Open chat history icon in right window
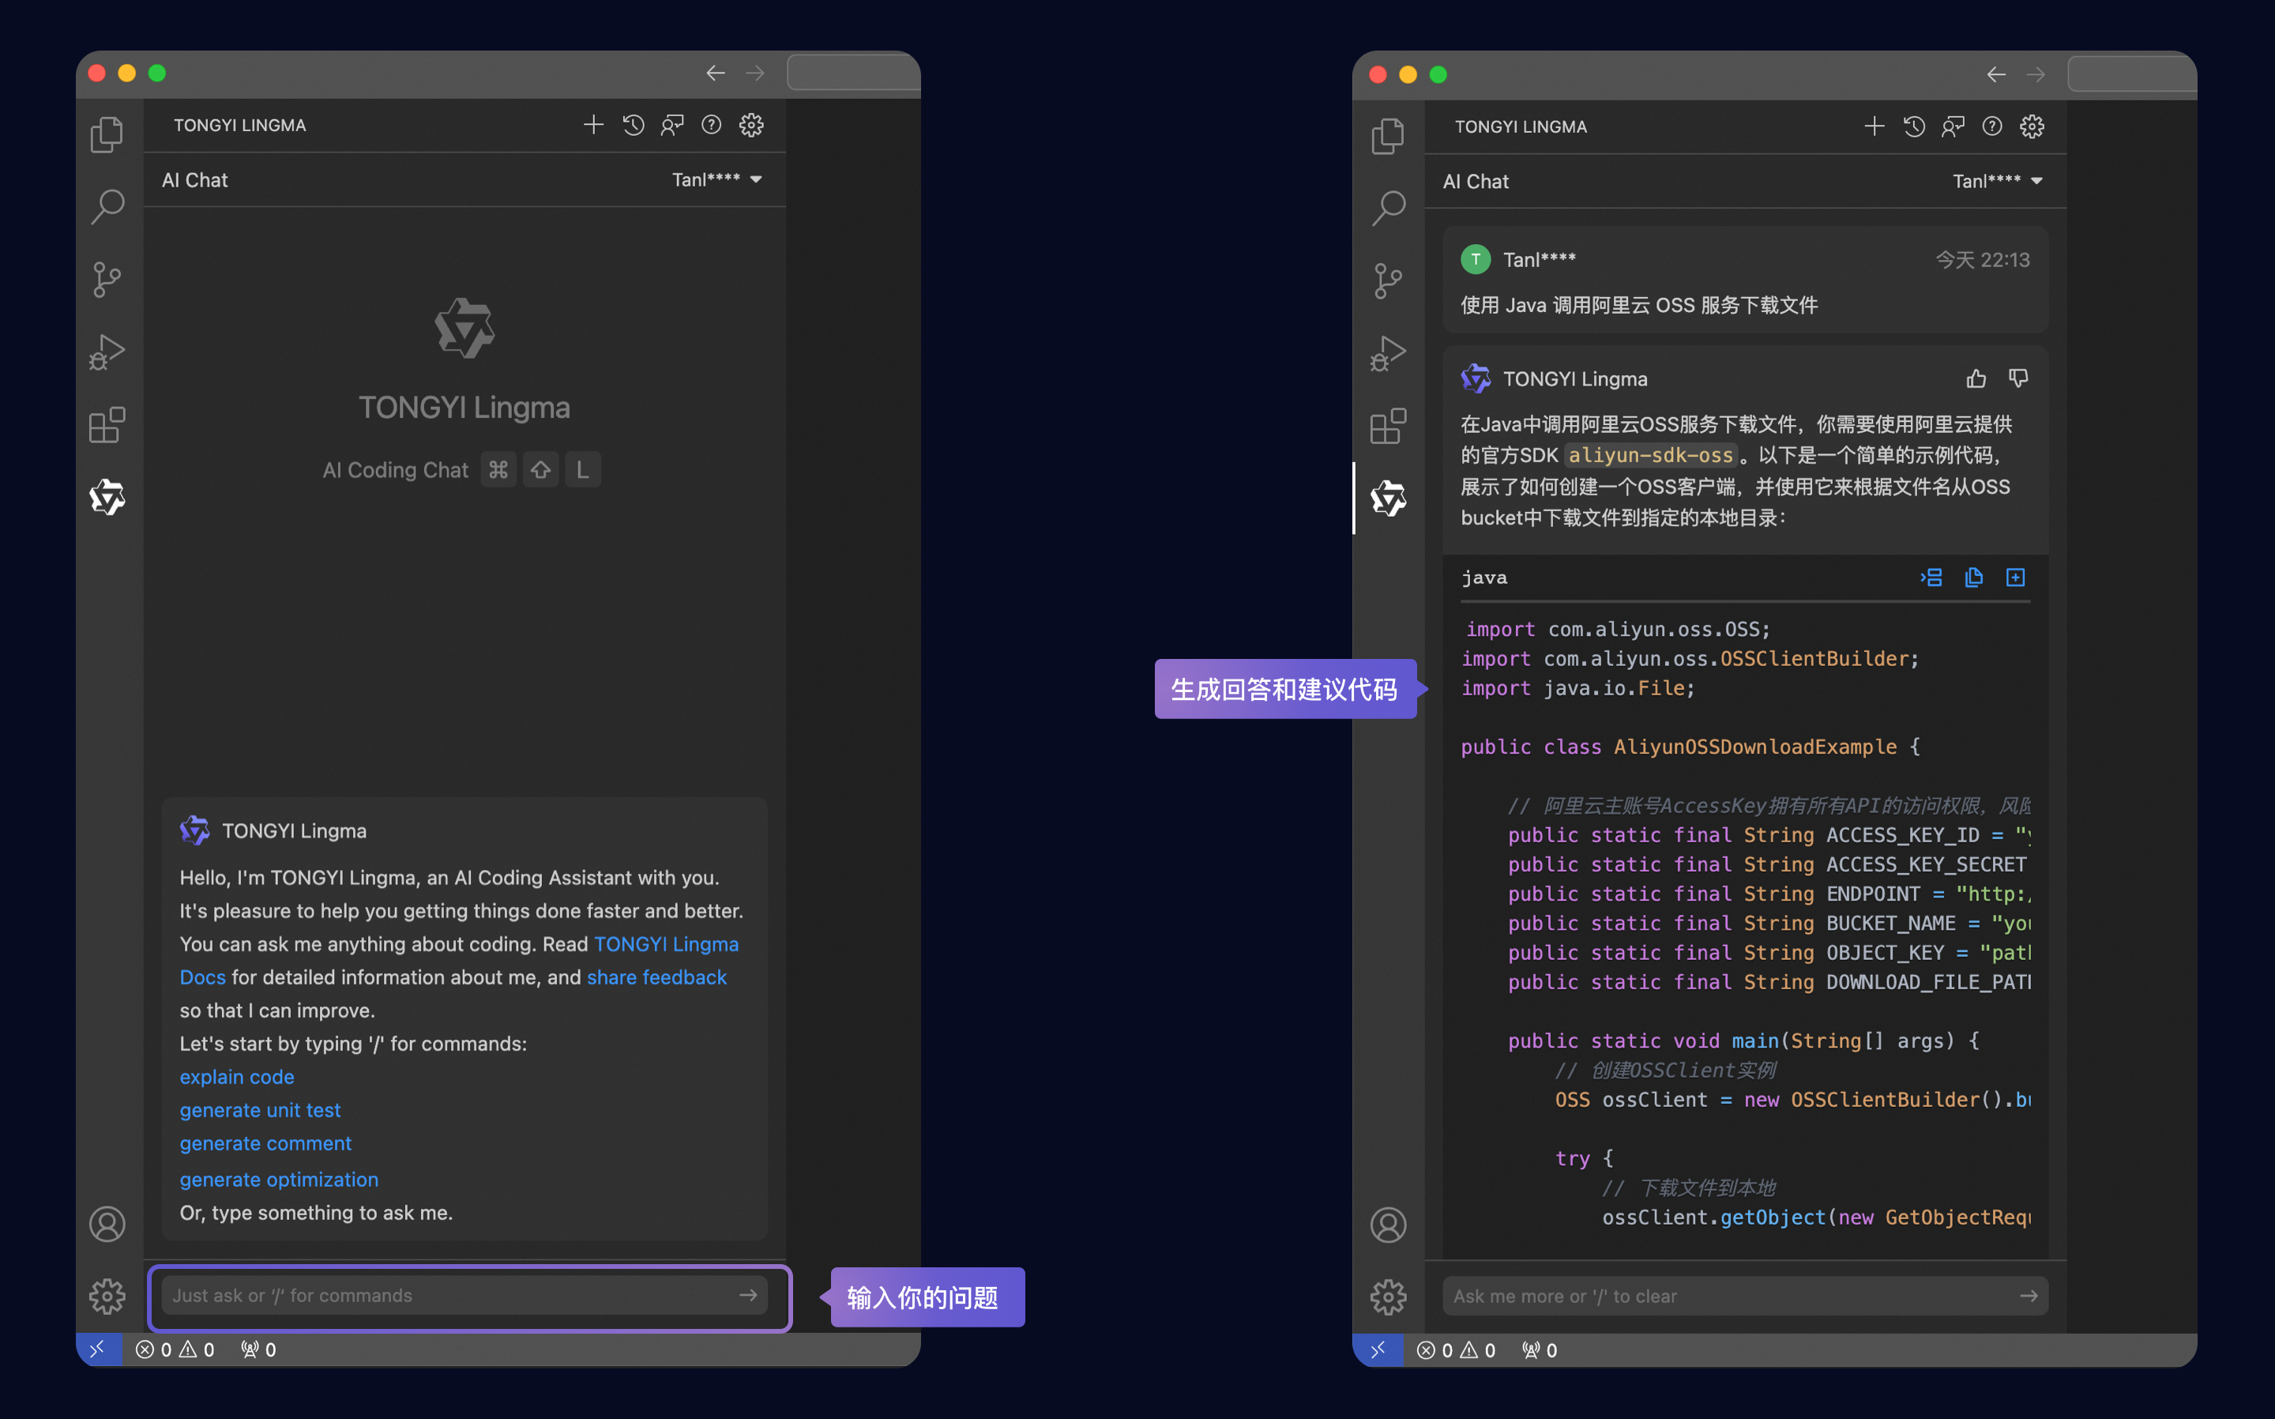 tap(1914, 126)
